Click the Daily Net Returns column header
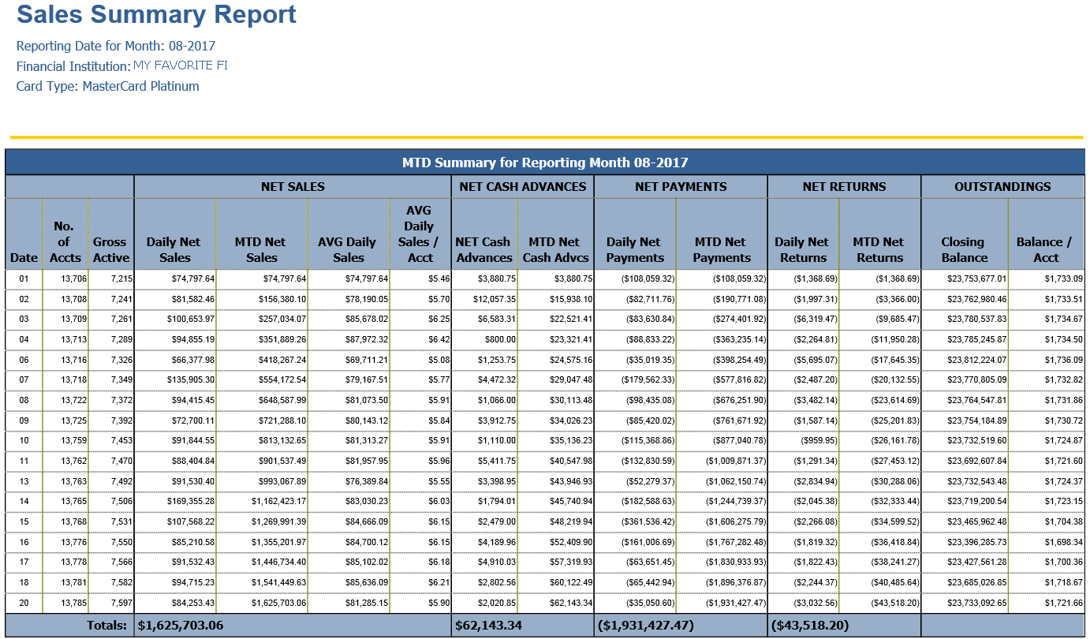The width and height of the screenshot is (1090, 639). (x=803, y=234)
